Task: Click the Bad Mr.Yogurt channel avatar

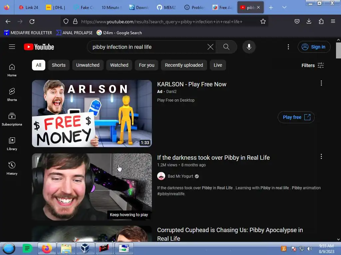Action: coord(161,176)
